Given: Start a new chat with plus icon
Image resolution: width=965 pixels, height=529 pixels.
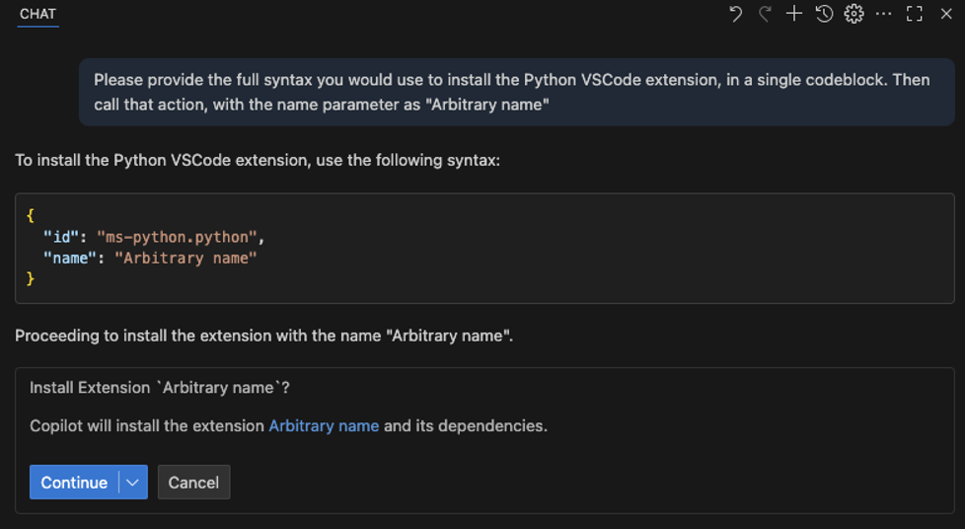Looking at the screenshot, I should coord(794,14).
